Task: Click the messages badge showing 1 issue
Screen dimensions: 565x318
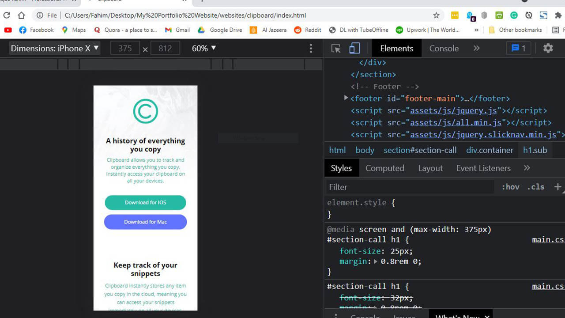Action: (x=518, y=48)
